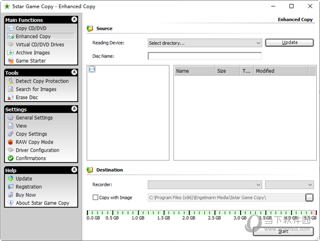Viewport: 320px width, 241px height.
Task: Sort file list by Size column
Action: coord(228,71)
